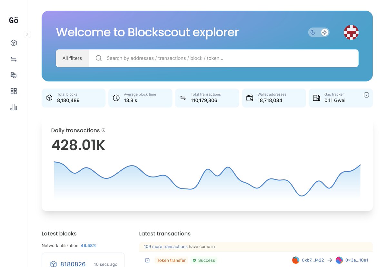The height and width of the screenshot is (267, 387).
Task: Select the Blocks icon in the sidebar
Action: pyautogui.click(x=13, y=43)
